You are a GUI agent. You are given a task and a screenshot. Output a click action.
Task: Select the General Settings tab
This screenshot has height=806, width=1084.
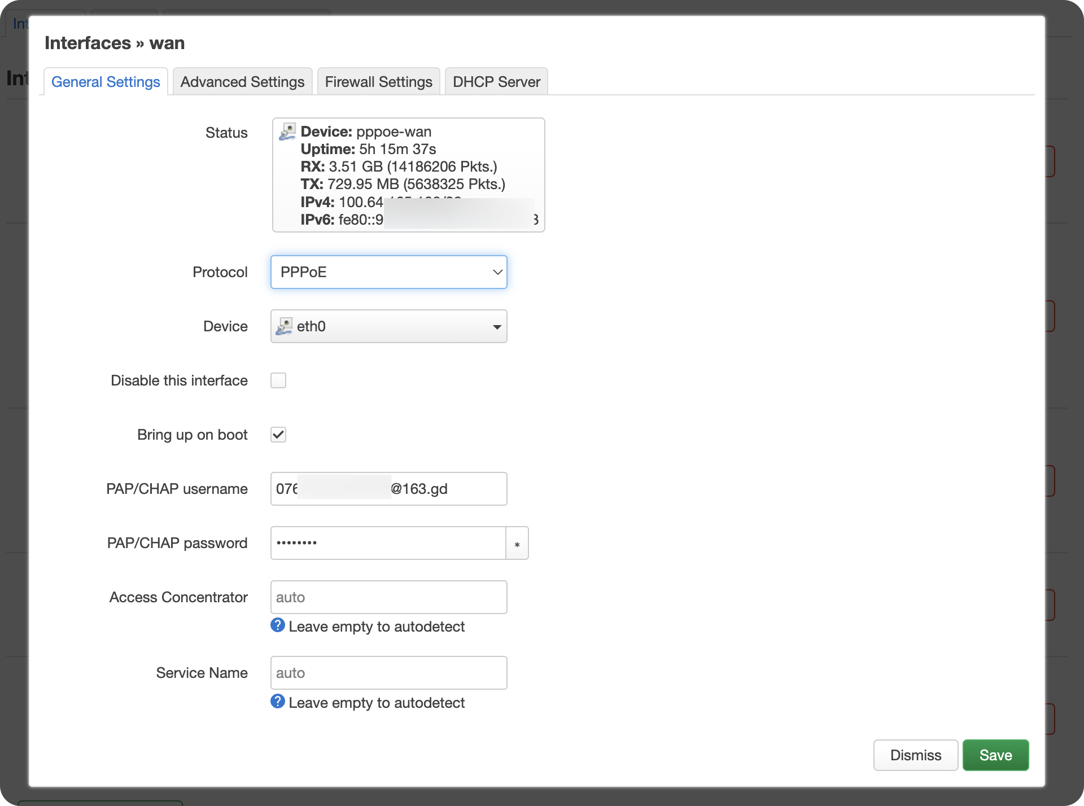106,82
